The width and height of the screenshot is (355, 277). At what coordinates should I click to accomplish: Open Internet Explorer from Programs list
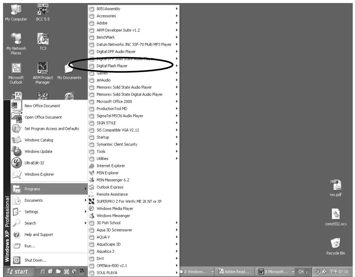134,166
